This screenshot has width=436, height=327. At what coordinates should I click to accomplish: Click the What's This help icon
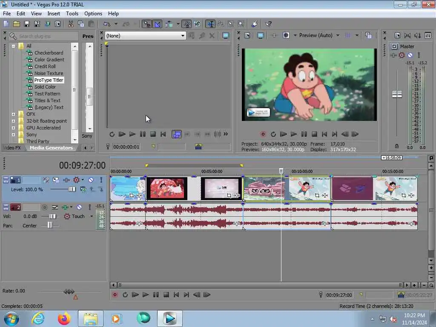tap(268, 24)
